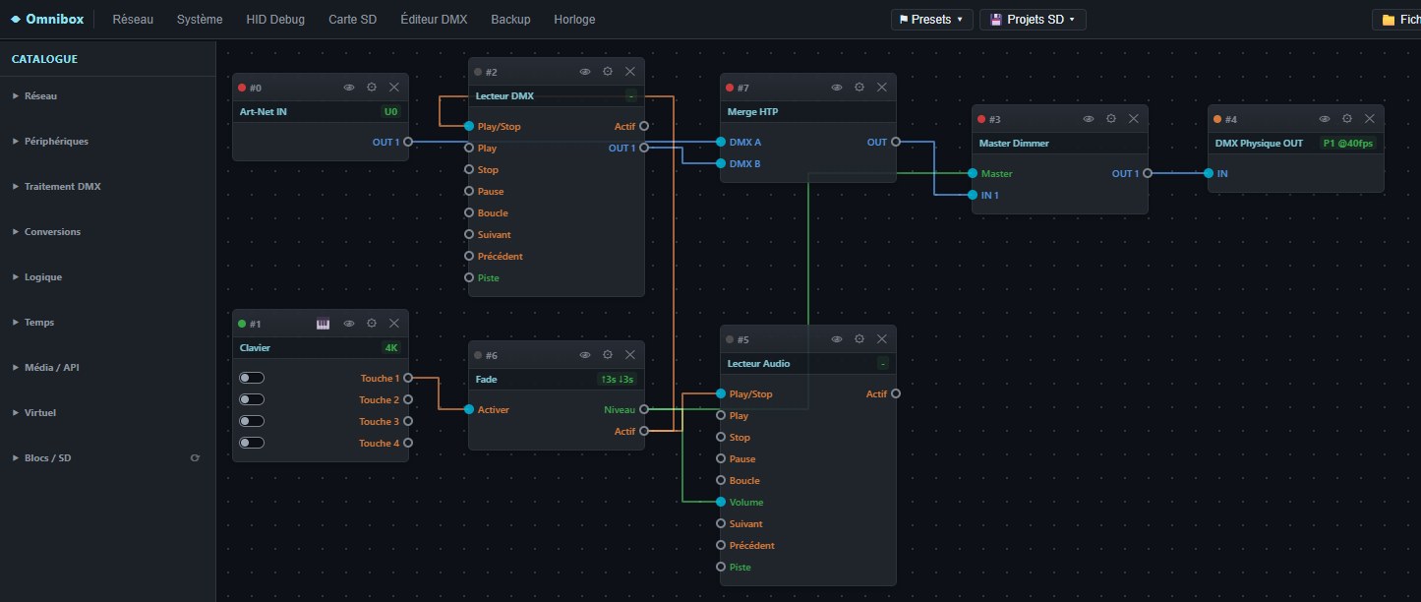Open the Système menu

200,20
